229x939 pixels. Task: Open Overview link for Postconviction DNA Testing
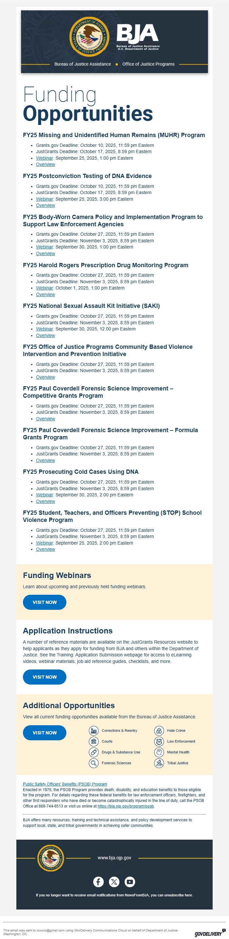pyautogui.click(x=45, y=205)
